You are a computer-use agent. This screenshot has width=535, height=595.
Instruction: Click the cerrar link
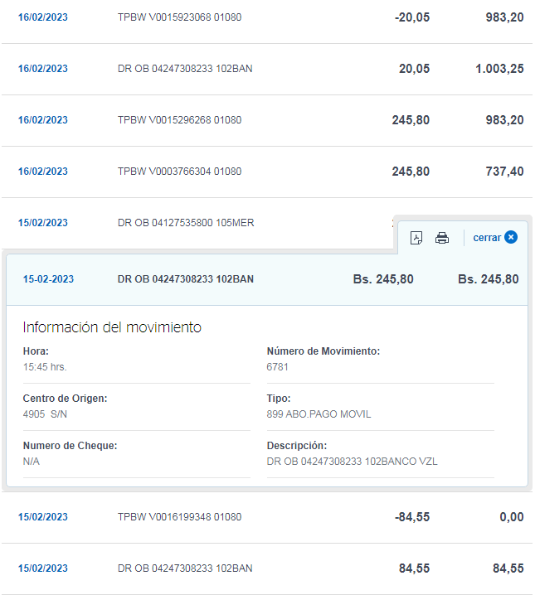tap(487, 238)
